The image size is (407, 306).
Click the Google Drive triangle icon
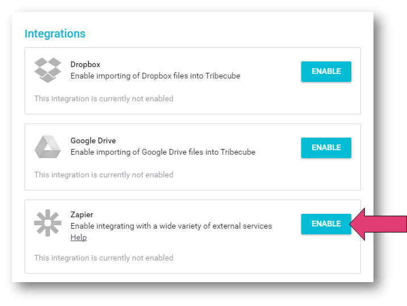pyautogui.click(x=48, y=147)
